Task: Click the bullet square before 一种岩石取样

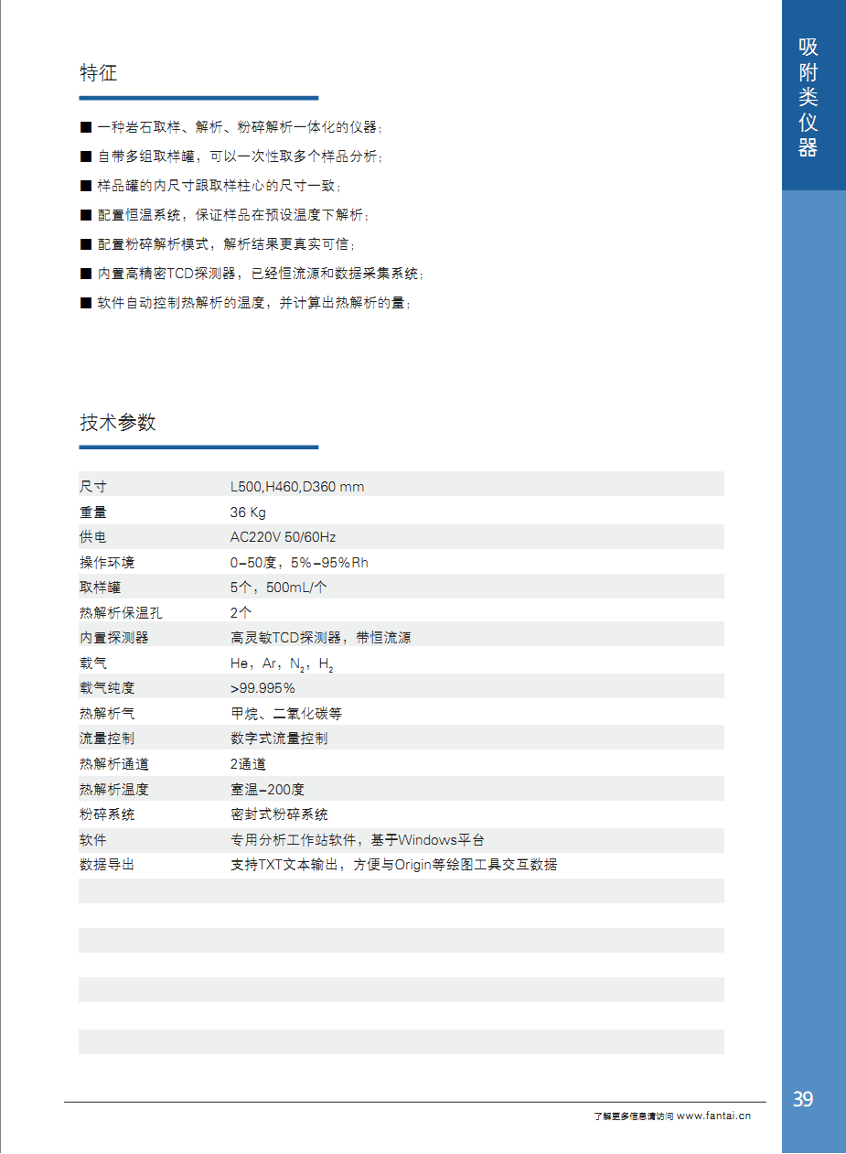Action: (85, 127)
